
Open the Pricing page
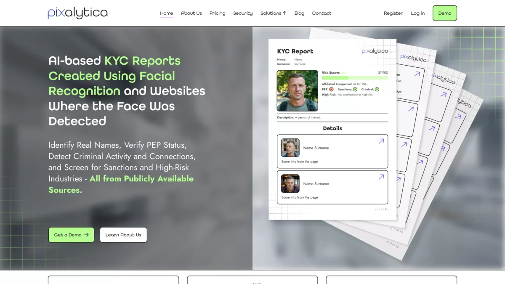pyautogui.click(x=218, y=13)
